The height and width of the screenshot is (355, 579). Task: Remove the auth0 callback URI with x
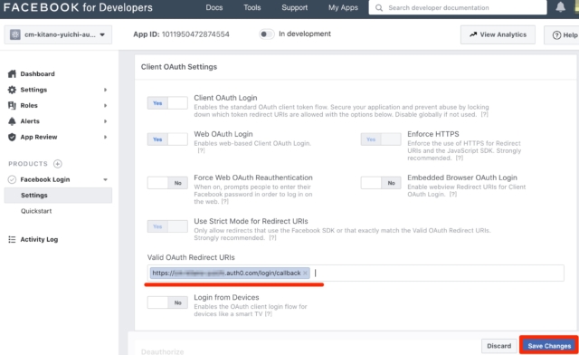pos(305,273)
